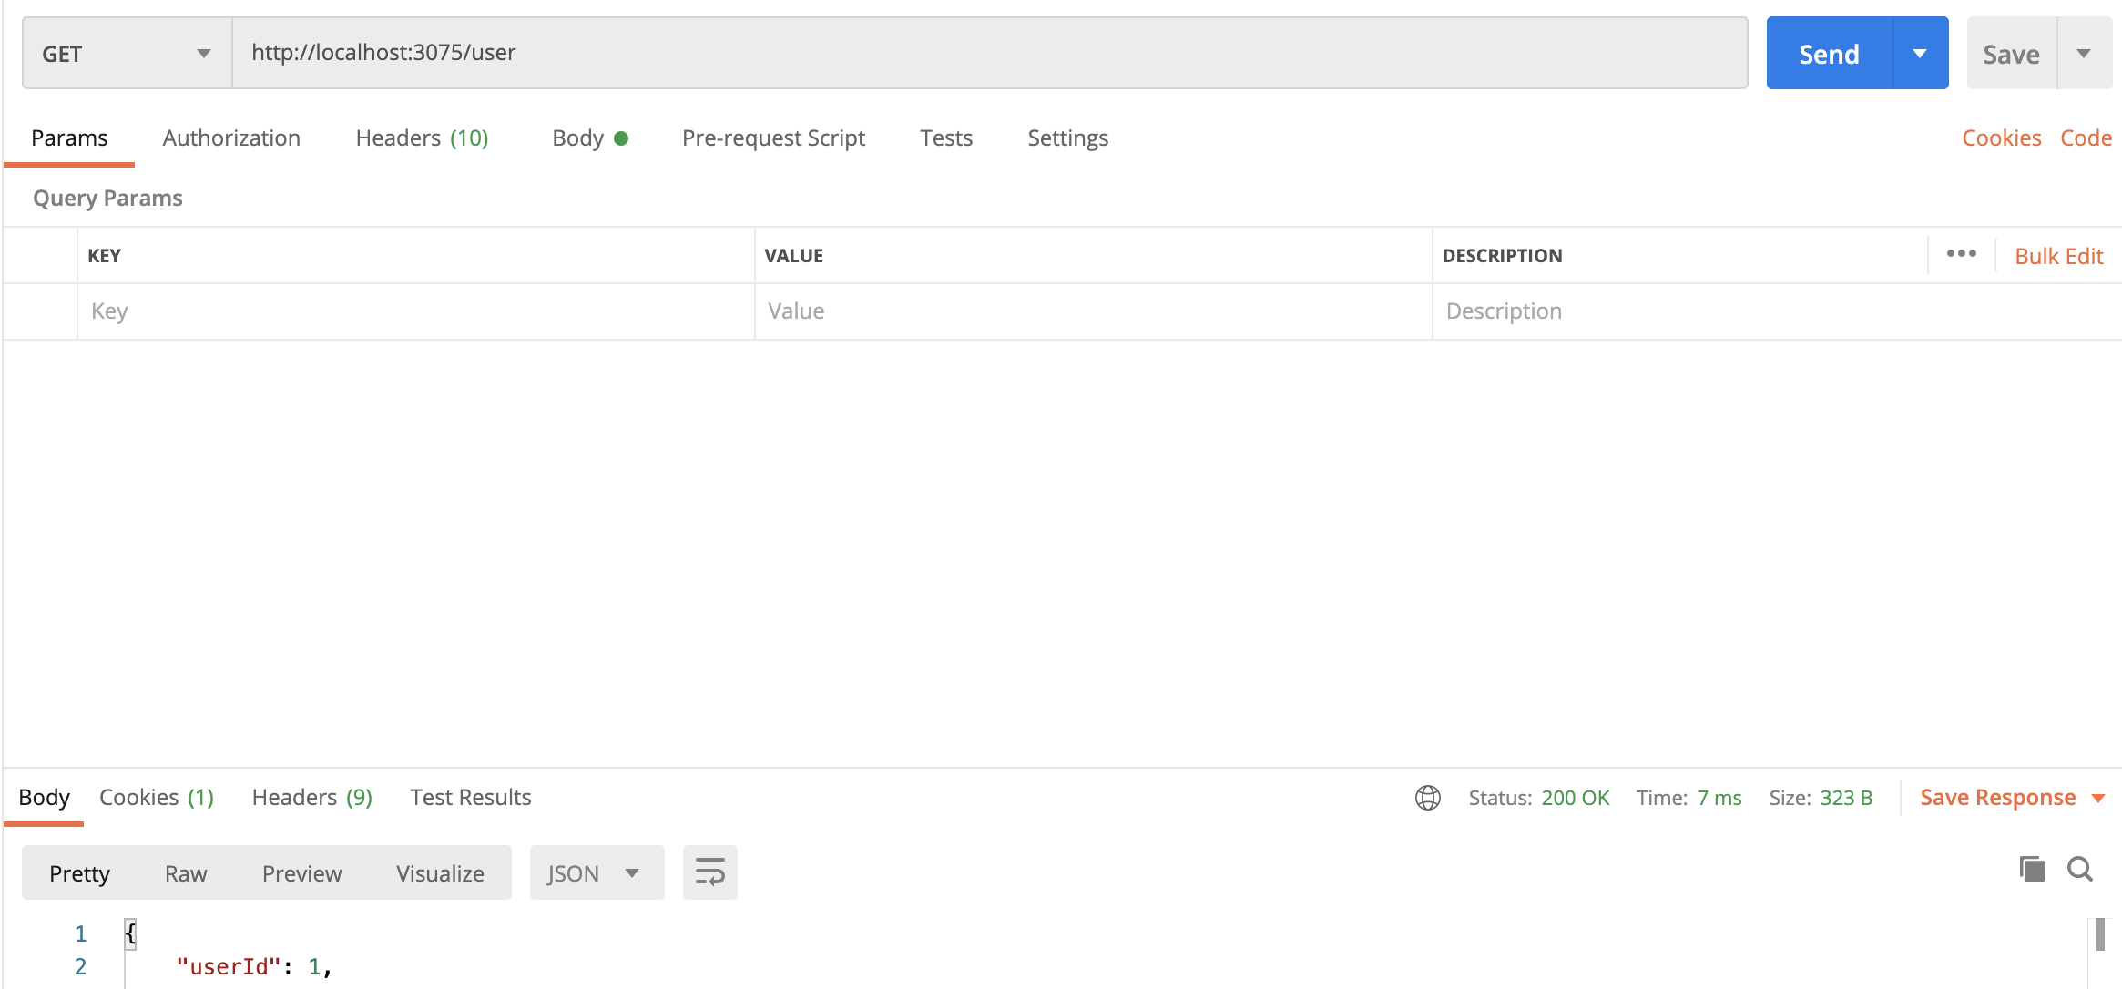Click the response body scrollbar thumb
The height and width of the screenshot is (989, 2122).
click(x=2100, y=934)
